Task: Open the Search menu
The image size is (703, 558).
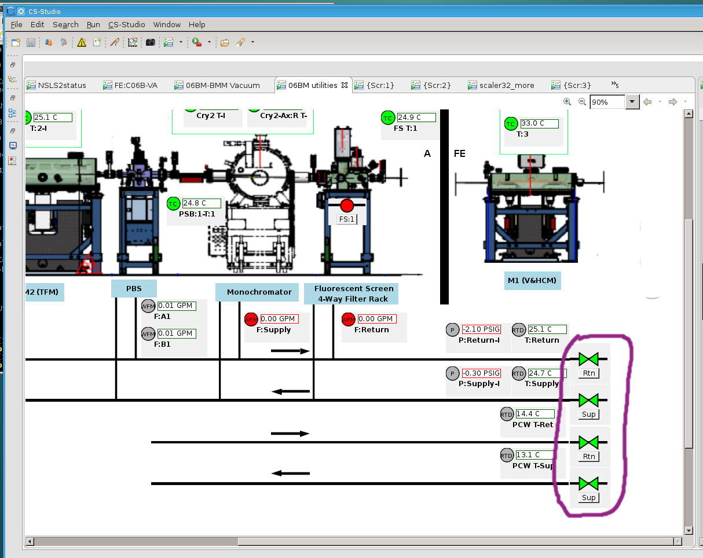Action: click(x=65, y=24)
